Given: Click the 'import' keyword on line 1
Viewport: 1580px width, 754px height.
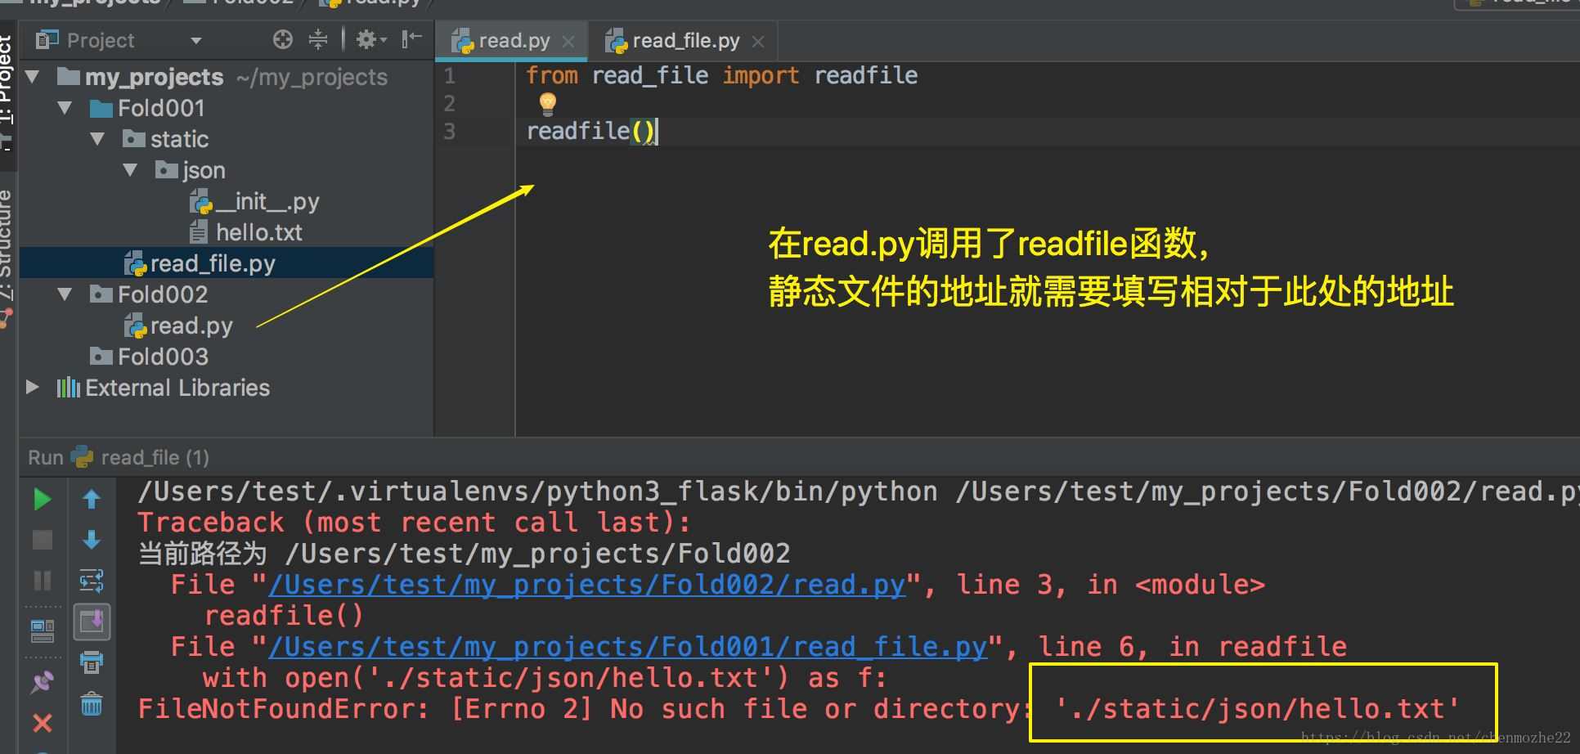Looking at the screenshot, I should 761,76.
